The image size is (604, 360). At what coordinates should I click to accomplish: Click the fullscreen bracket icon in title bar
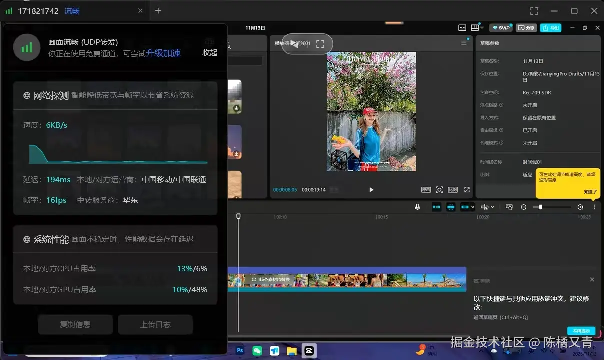tap(534, 11)
